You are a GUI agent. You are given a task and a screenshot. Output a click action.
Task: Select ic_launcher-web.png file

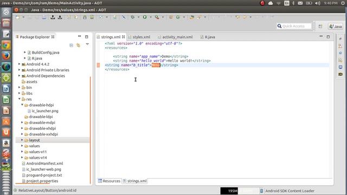[x=43, y=169]
